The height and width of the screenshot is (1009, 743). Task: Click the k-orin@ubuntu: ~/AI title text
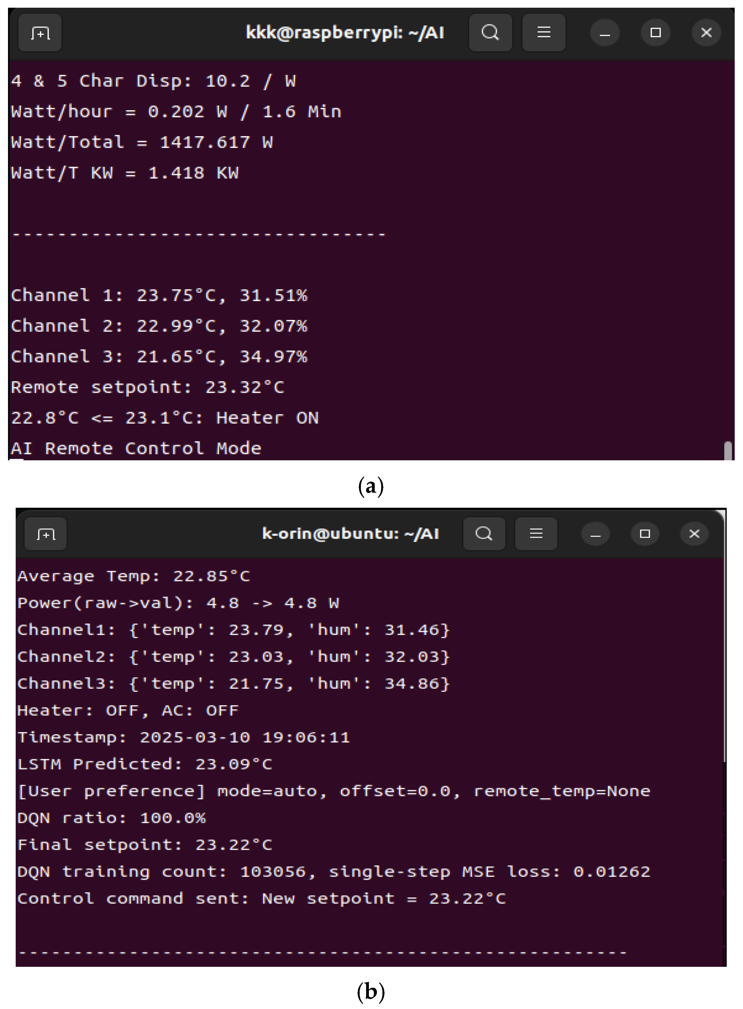(350, 534)
